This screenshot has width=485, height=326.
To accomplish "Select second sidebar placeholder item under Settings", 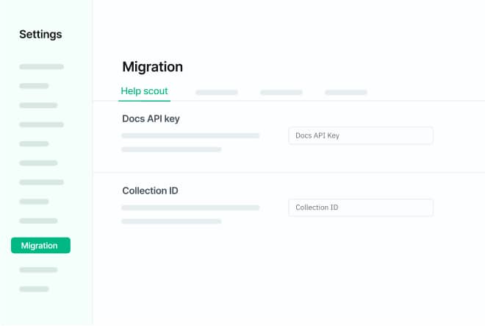I will [x=34, y=86].
